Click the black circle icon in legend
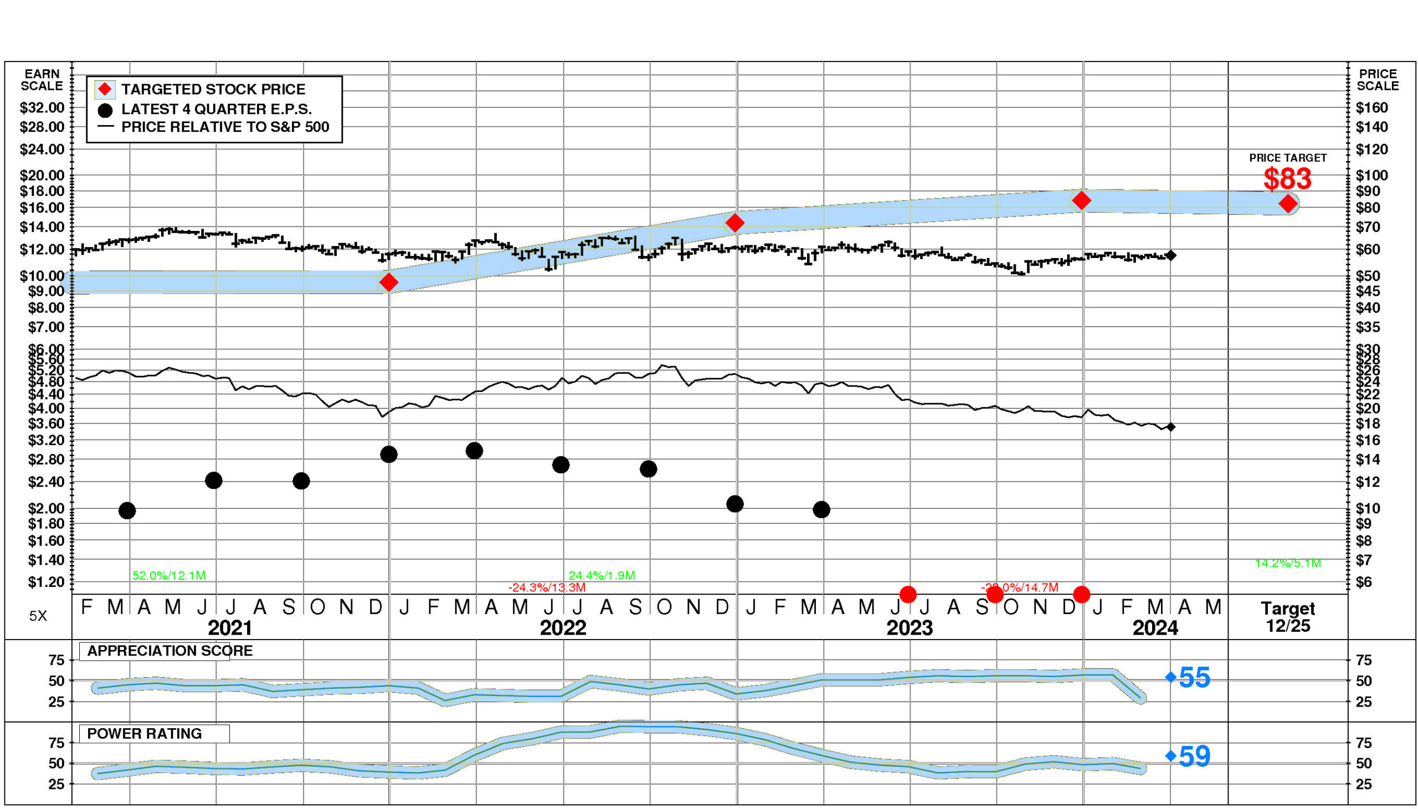This screenshot has width=1418, height=809. [x=105, y=110]
